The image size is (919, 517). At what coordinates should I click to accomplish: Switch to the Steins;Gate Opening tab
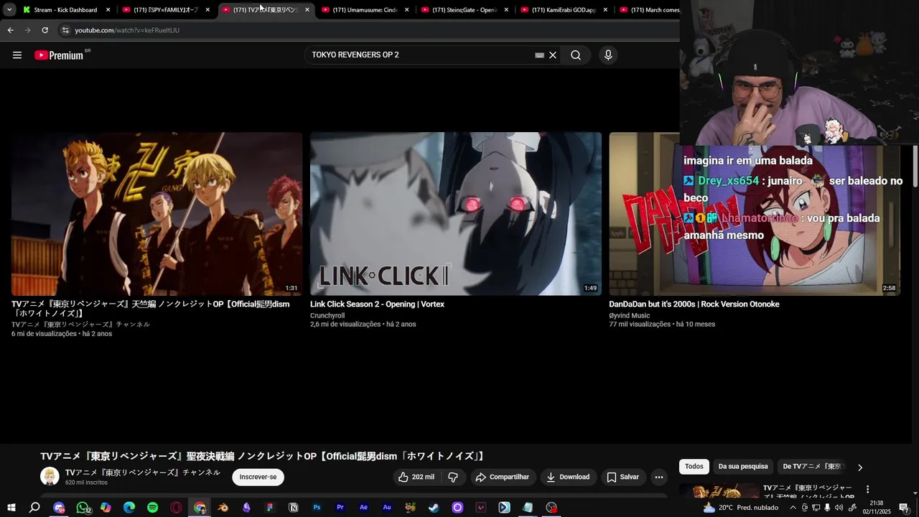[465, 10]
